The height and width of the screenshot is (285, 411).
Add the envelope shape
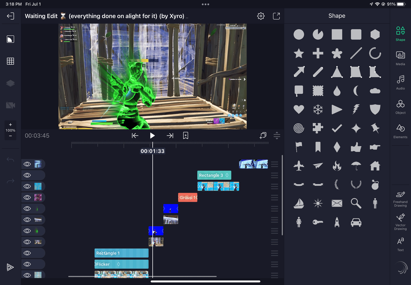coord(337,203)
